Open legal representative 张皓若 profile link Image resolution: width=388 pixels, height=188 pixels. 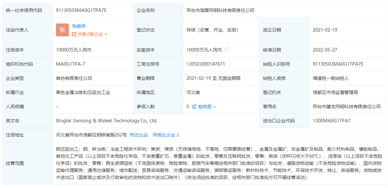pos(79,26)
